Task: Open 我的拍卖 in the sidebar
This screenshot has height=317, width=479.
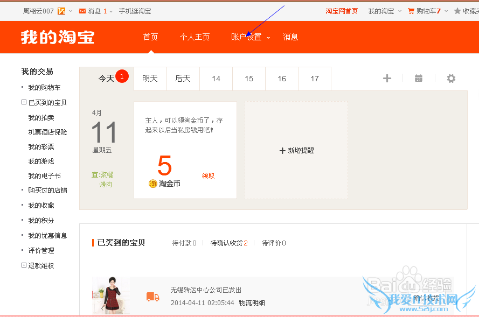Action: point(41,117)
